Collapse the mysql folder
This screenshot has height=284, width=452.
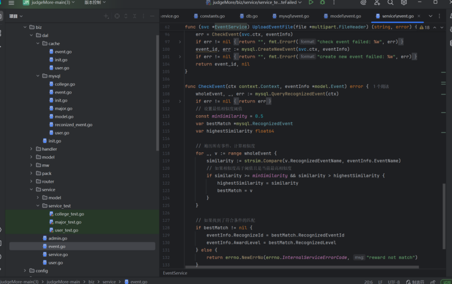(38, 76)
